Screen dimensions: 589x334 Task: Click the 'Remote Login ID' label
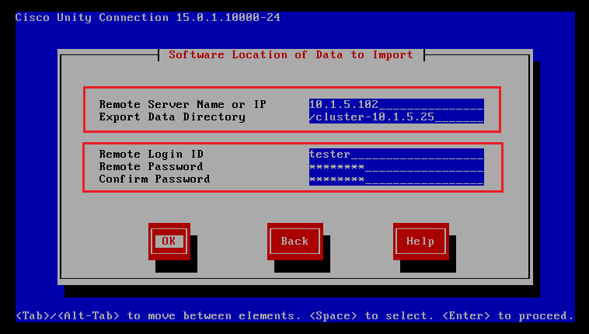[x=151, y=154]
